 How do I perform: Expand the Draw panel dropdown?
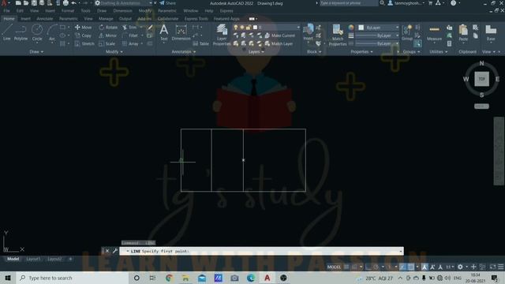coord(36,51)
